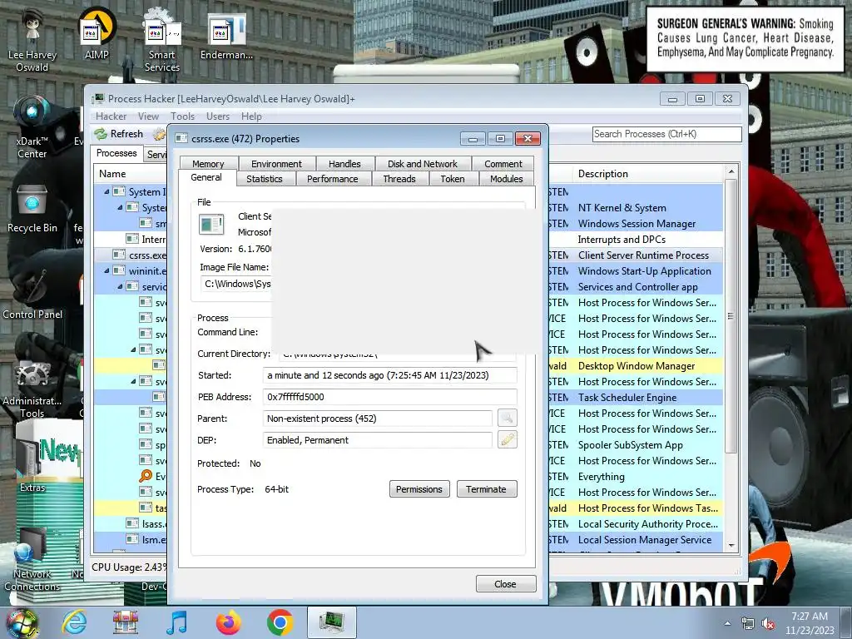The width and height of the screenshot is (852, 639).
Task: Sort by the Description column header
Action: 648,174
